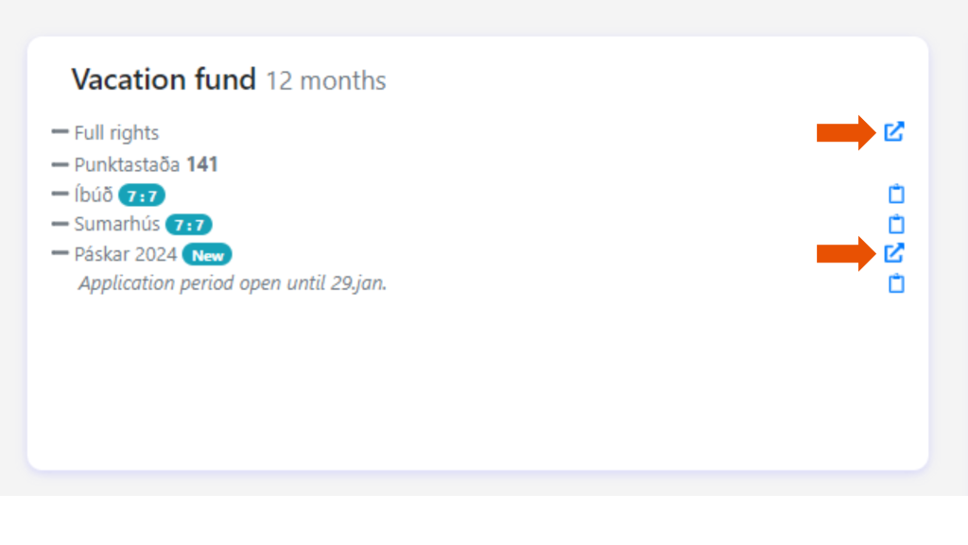Viewport: 968px width, 545px height.
Task: Click the 7:7 badge next to Sumarhús
Action: point(189,225)
